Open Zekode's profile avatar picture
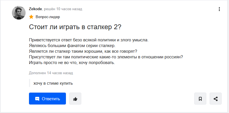 [19, 13]
